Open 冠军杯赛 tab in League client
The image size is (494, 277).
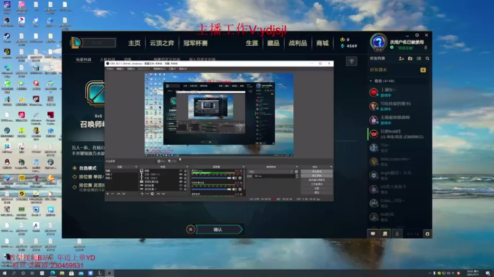click(x=195, y=43)
